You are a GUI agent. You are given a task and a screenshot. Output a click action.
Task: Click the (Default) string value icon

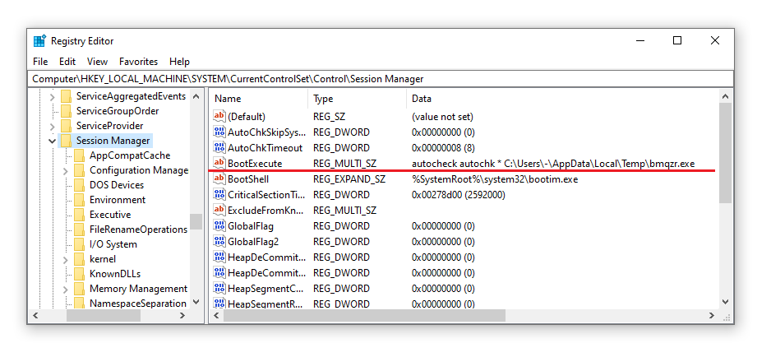tap(219, 117)
